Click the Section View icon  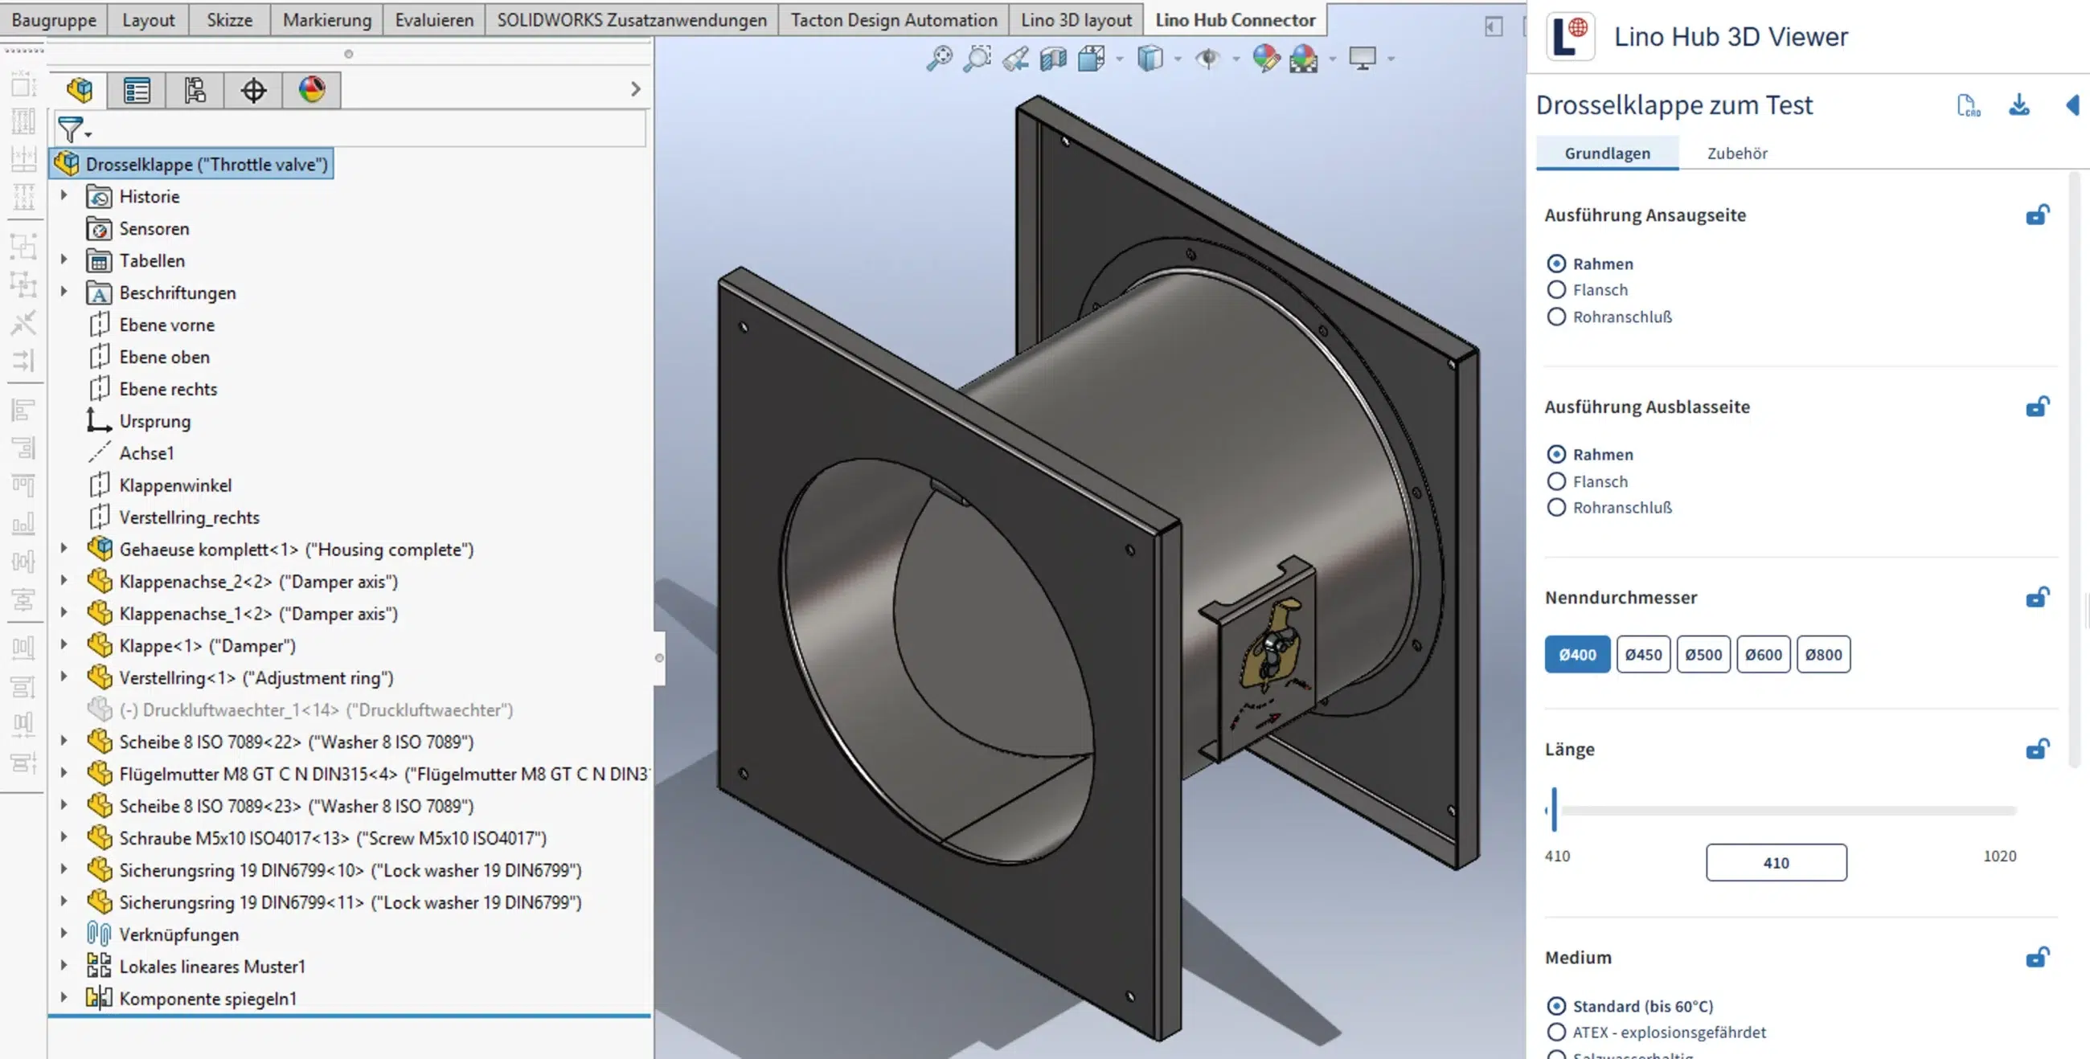1053,58
